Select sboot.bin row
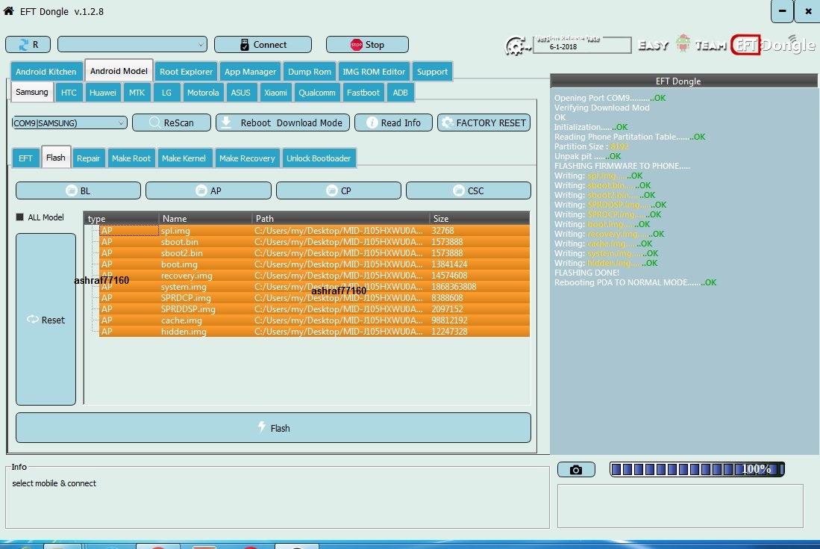Image resolution: width=820 pixels, height=549 pixels. [x=314, y=242]
